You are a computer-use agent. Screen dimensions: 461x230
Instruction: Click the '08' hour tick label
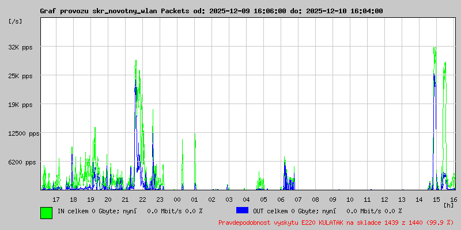tap(315, 200)
